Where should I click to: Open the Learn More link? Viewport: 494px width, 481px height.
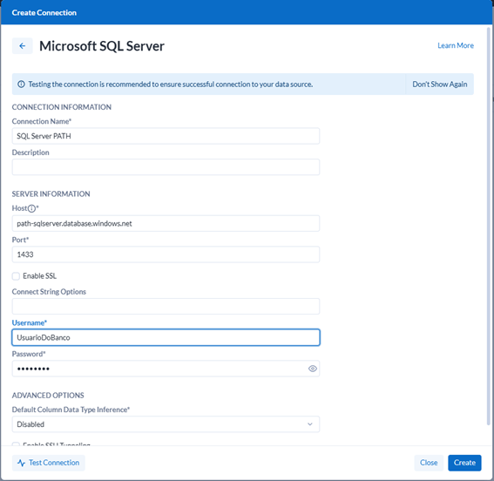[456, 45]
